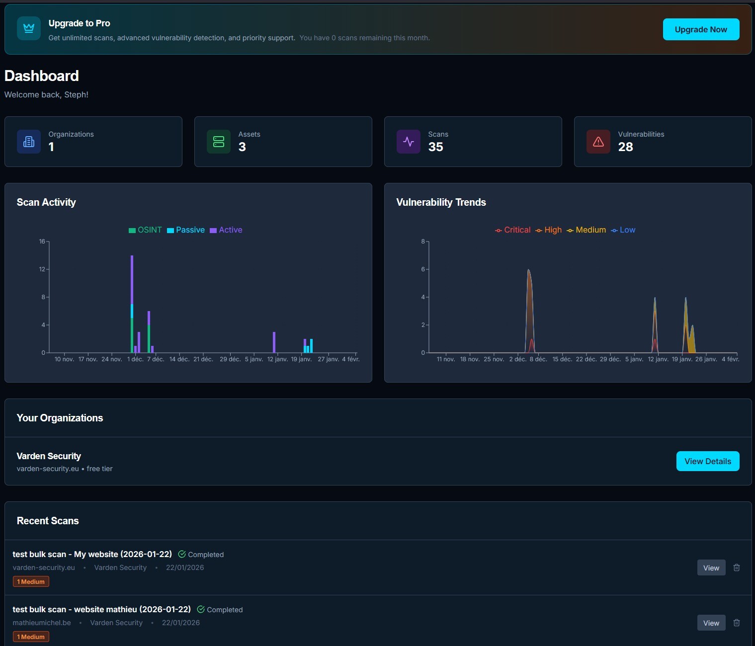Toggle Passive series in Scan Activity legend
The height and width of the screenshot is (646, 755).
[186, 230]
